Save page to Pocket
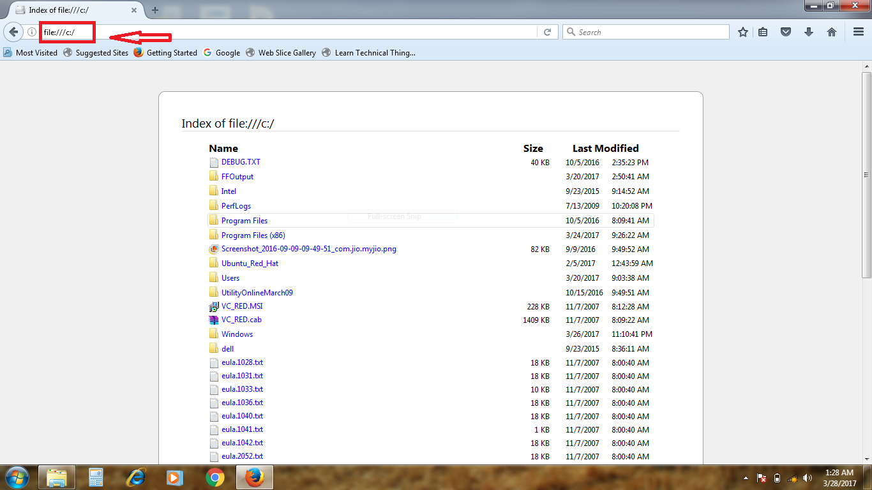872x490 pixels. [786, 31]
